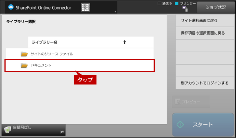Click folder icon beside ドキュメント
The height and width of the screenshot is (138, 236).
coord(24,65)
